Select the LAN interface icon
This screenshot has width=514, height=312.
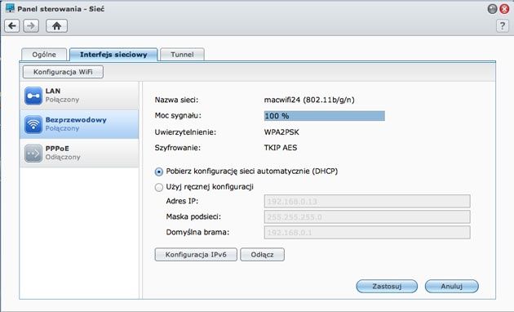[33, 96]
